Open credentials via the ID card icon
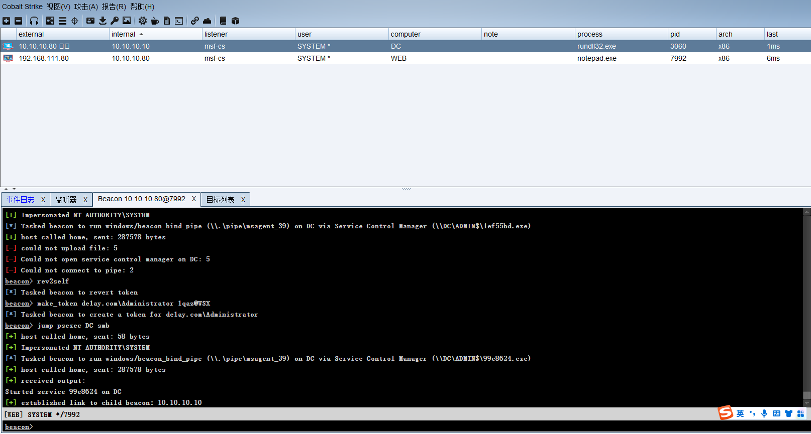This screenshot has height=434, width=811. pyautogui.click(x=90, y=21)
